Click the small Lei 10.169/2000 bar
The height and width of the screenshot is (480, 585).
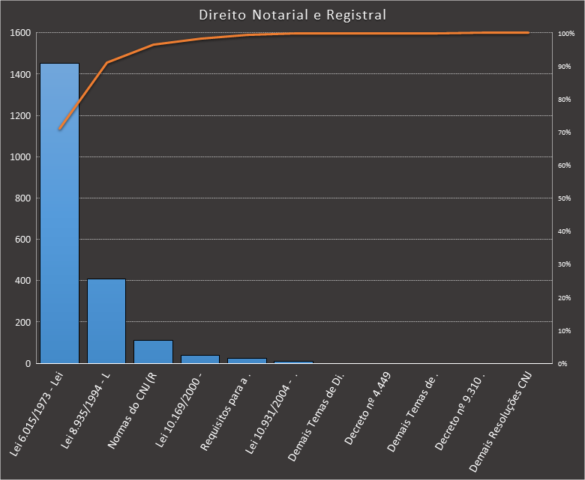[200, 359]
